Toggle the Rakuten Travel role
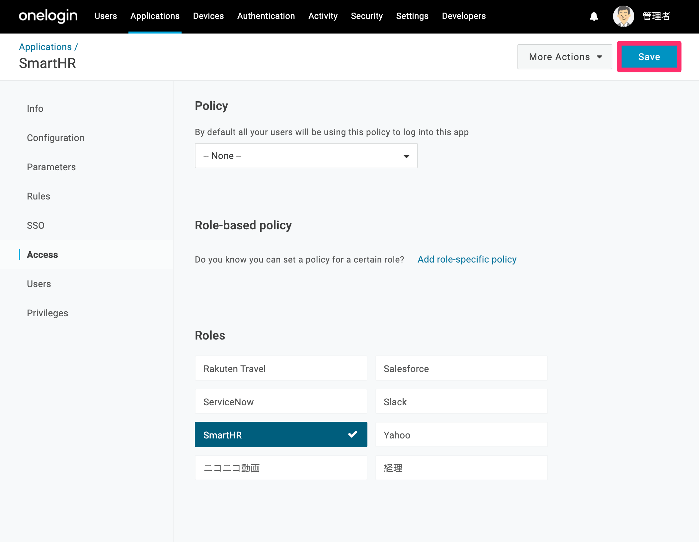The width and height of the screenshot is (699, 542). coord(281,368)
